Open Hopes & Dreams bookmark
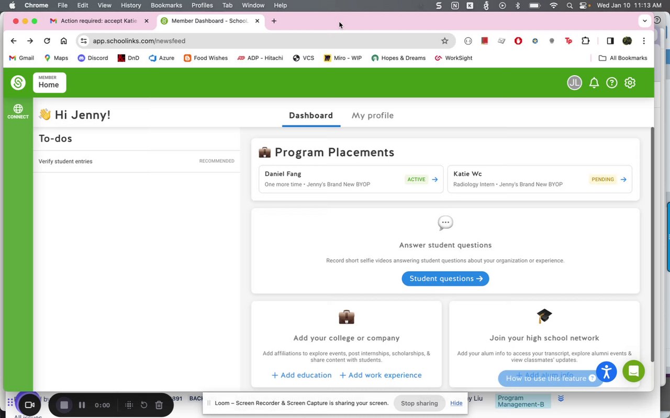Image resolution: width=670 pixels, height=418 pixels. click(398, 58)
